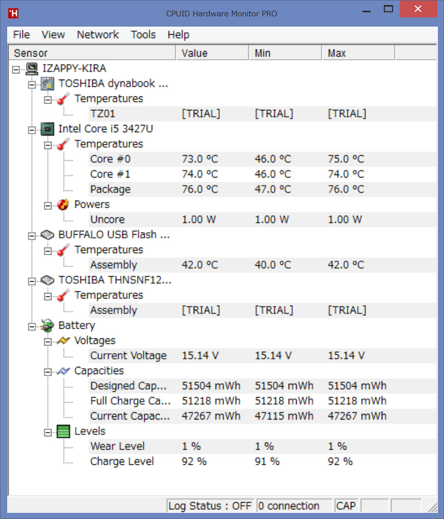Collapse the Intel Core i5 3427U node
Screen dimensions: 444x519
point(32,130)
